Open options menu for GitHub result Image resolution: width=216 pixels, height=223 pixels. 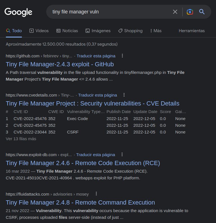pos(122,56)
